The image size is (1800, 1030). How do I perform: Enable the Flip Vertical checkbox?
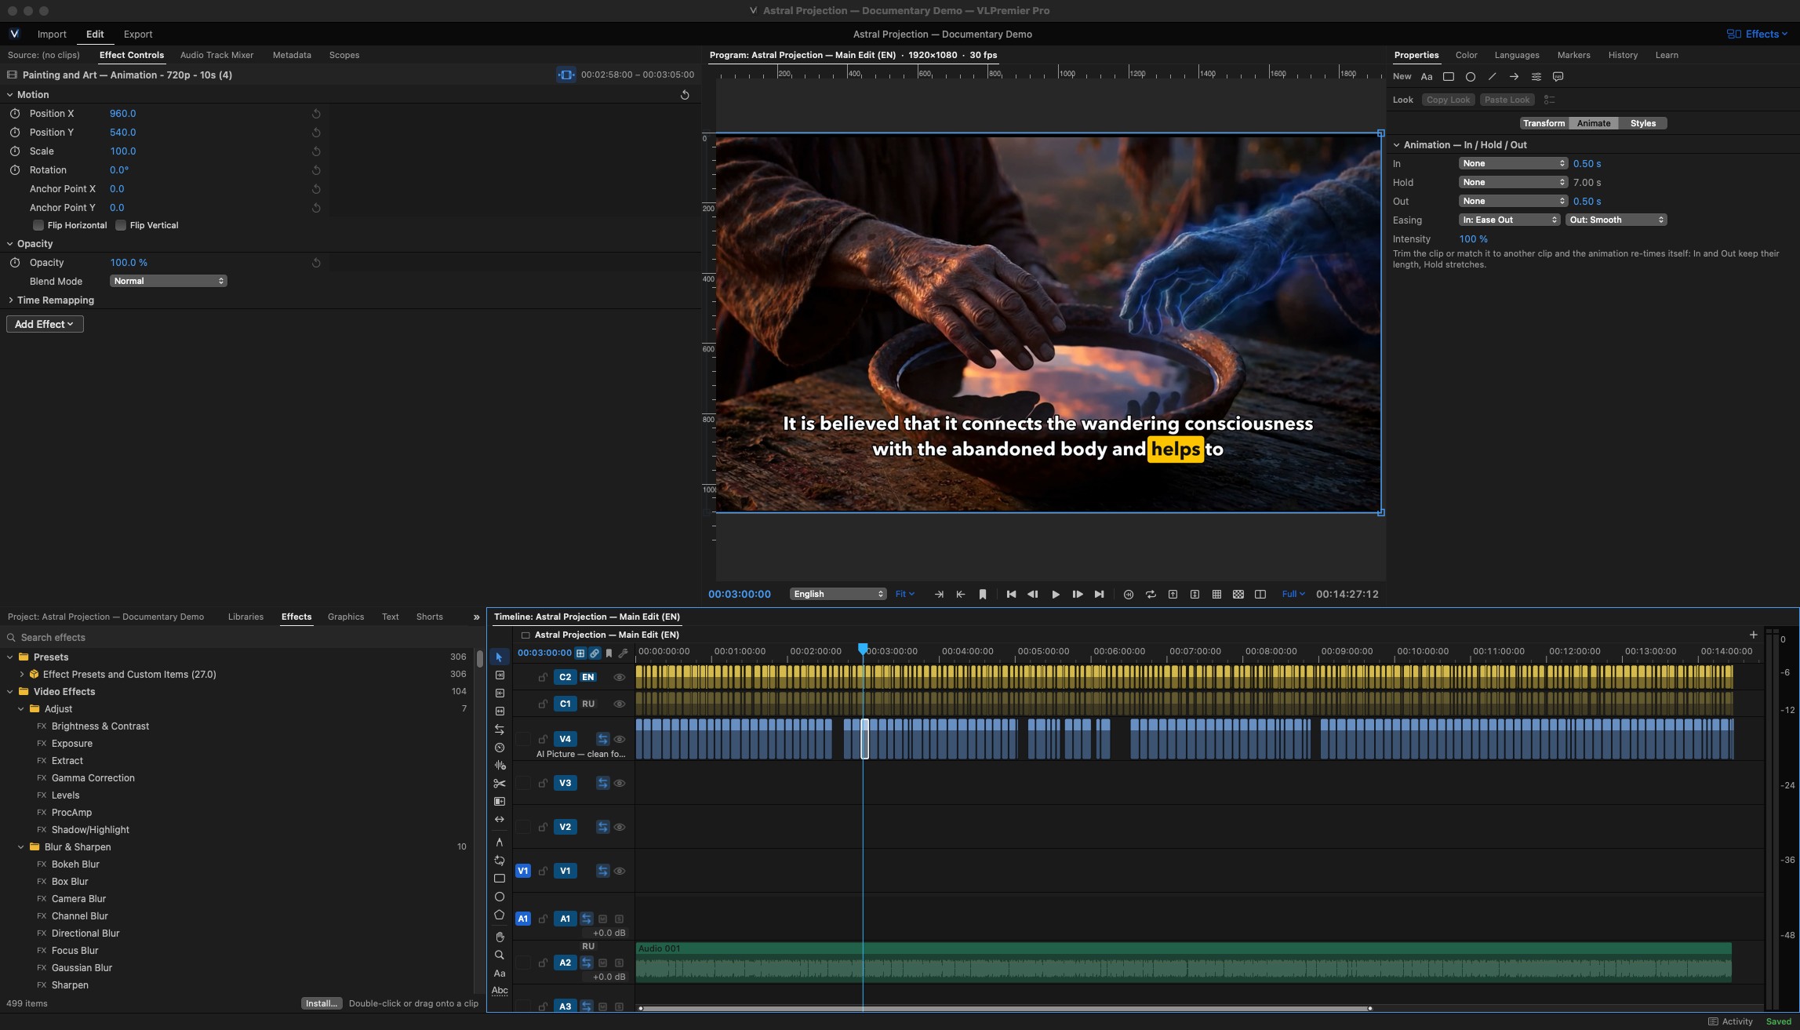pos(121,225)
